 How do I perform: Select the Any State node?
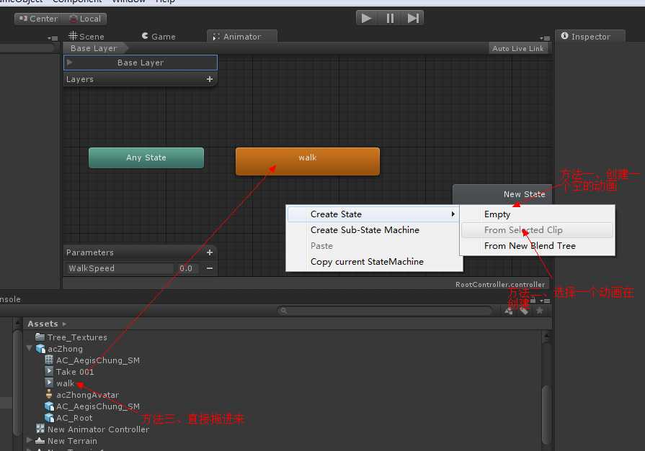point(146,158)
